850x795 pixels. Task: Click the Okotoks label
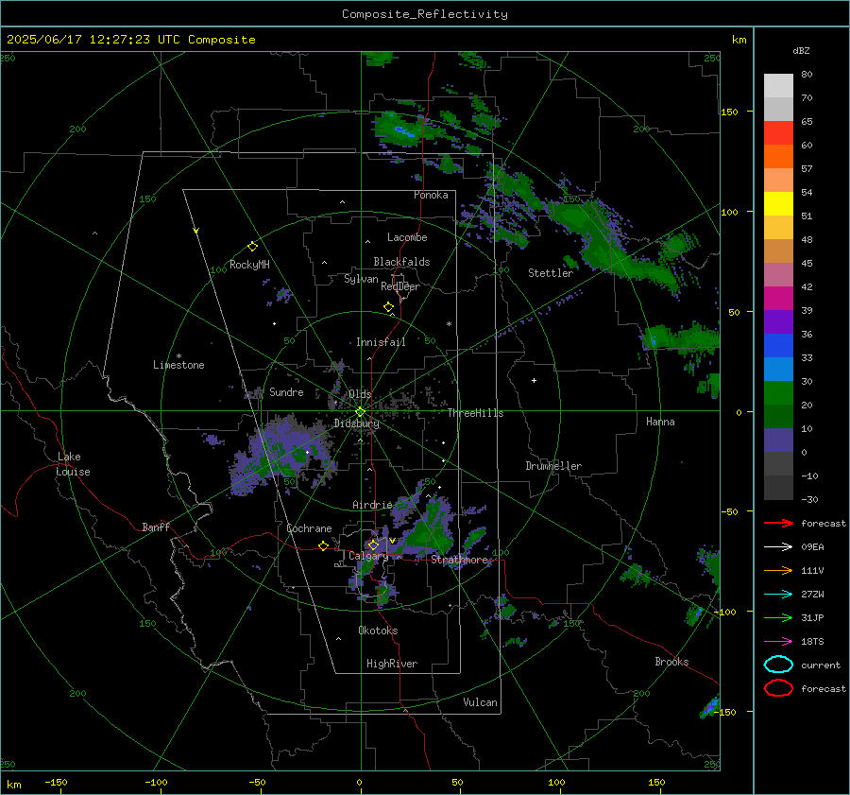pos(378,630)
